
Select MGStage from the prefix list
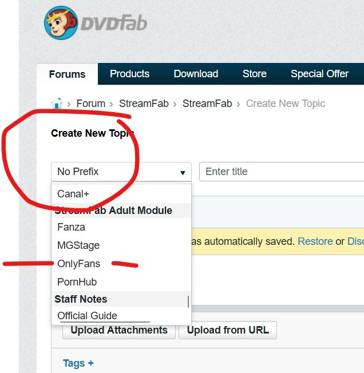tap(78, 245)
